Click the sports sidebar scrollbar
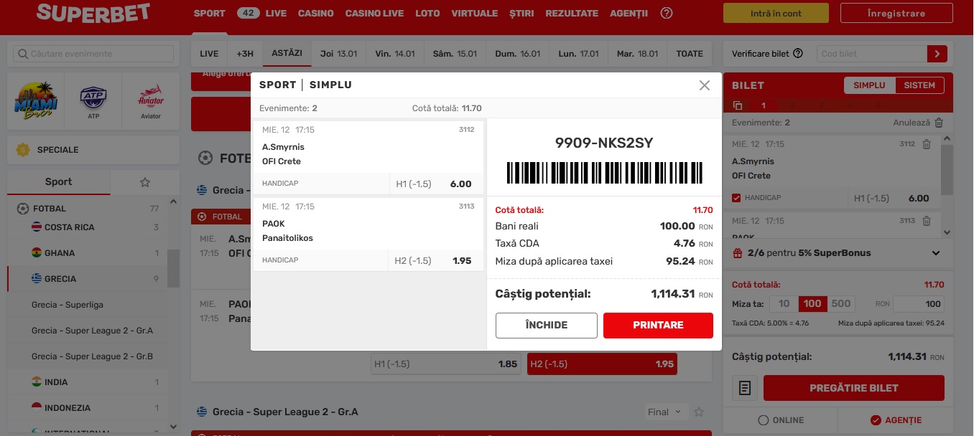 [173, 268]
